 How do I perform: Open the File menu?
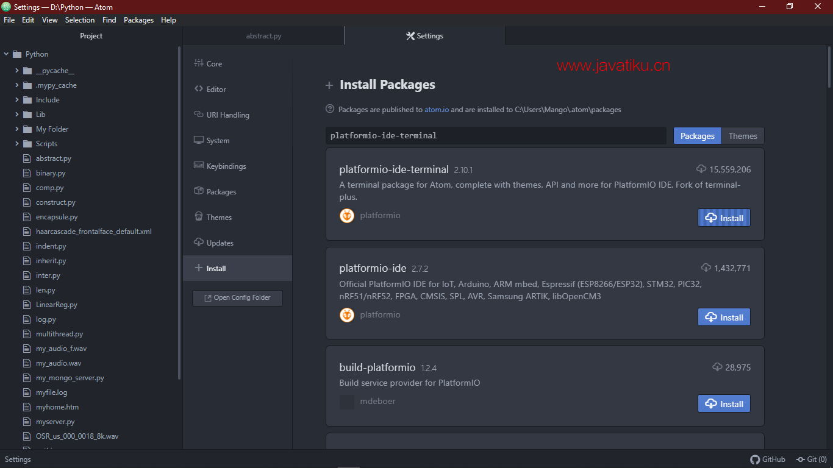click(9, 20)
